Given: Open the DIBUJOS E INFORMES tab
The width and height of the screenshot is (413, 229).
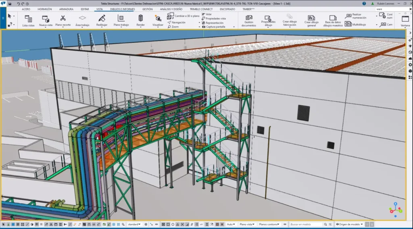Looking at the screenshot, I should [x=123, y=9].
